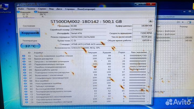This screenshot has height=109, width=194.
Task: Click the Порог column header
Action: (x=122, y=52)
